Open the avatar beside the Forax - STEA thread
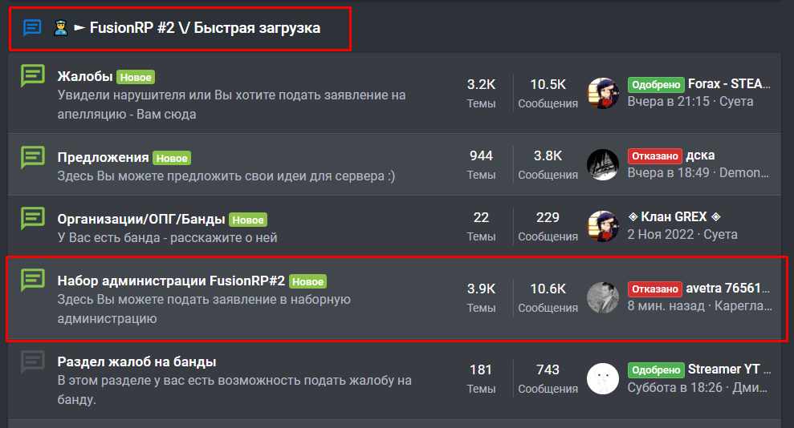 click(x=603, y=94)
